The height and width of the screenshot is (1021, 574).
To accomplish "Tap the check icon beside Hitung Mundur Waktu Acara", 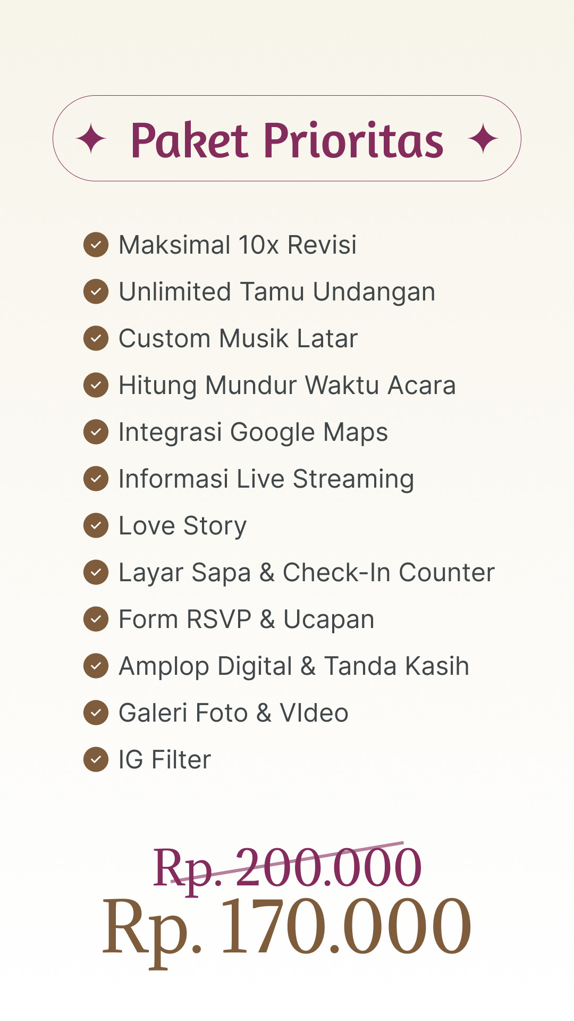I will pos(96,385).
